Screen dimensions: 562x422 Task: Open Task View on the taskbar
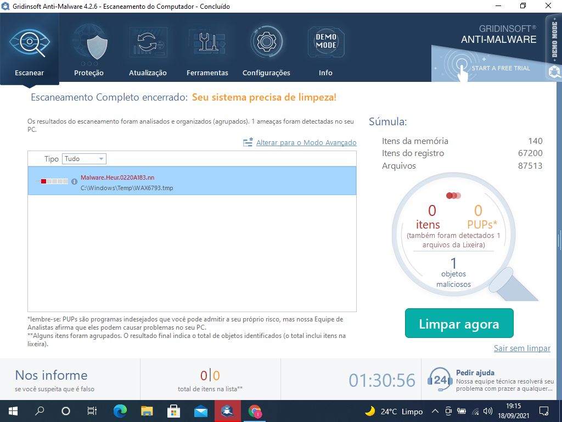pyautogui.click(x=92, y=411)
